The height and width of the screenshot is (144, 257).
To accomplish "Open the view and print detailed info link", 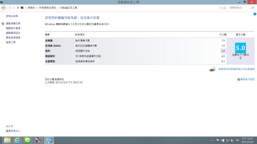I will point(237,69).
